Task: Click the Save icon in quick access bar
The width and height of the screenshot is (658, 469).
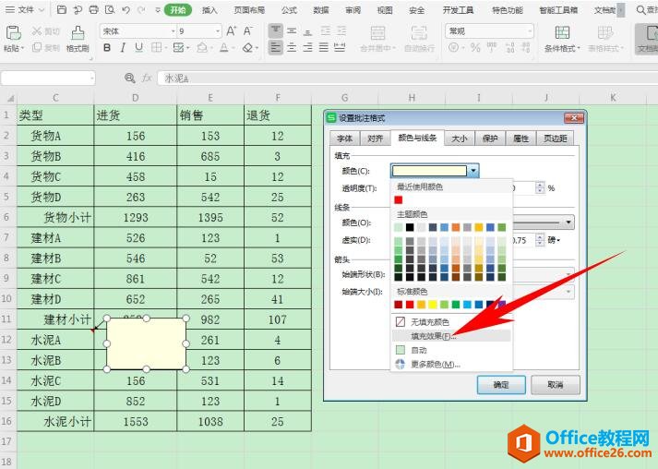Action: coord(62,9)
